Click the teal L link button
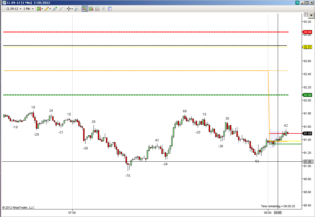Screen dimensions: 315x217 pyautogui.click(x=297, y=3)
